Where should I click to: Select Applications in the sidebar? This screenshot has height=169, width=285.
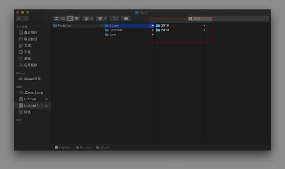click(x=28, y=65)
